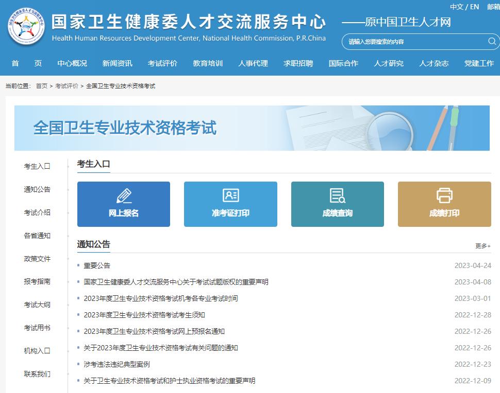The image size is (500, 393).
Task: Click the 准考证打印 ID card icon
Action: pyautogui.click(x=230, y=195)
